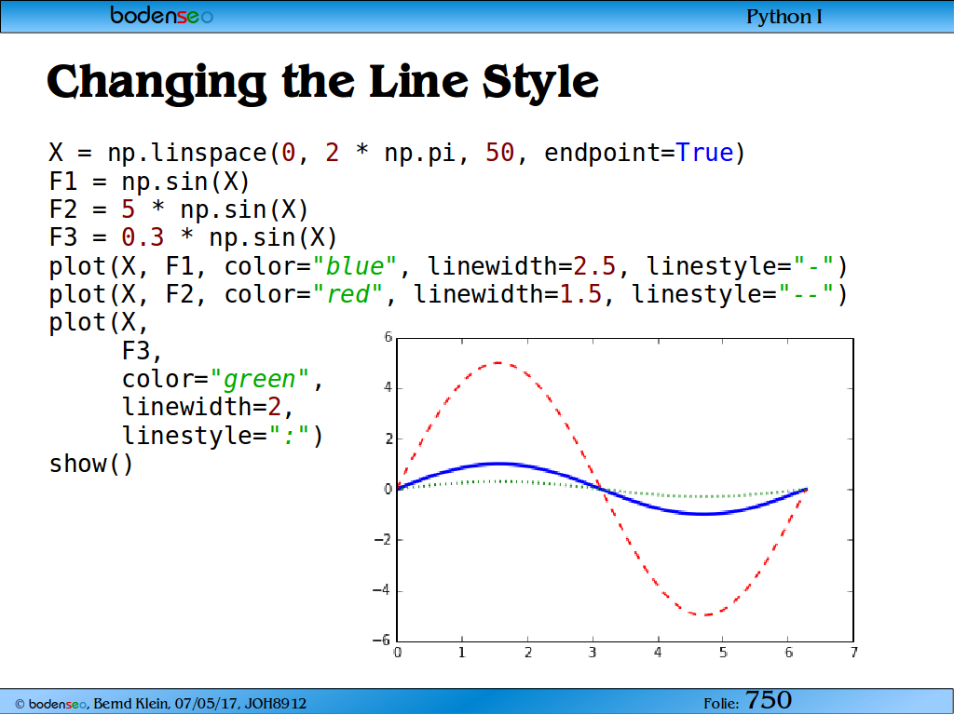Click the 'linestyle=":")' code line
This screenshot has width=954, height=715.
pos(223,436)
